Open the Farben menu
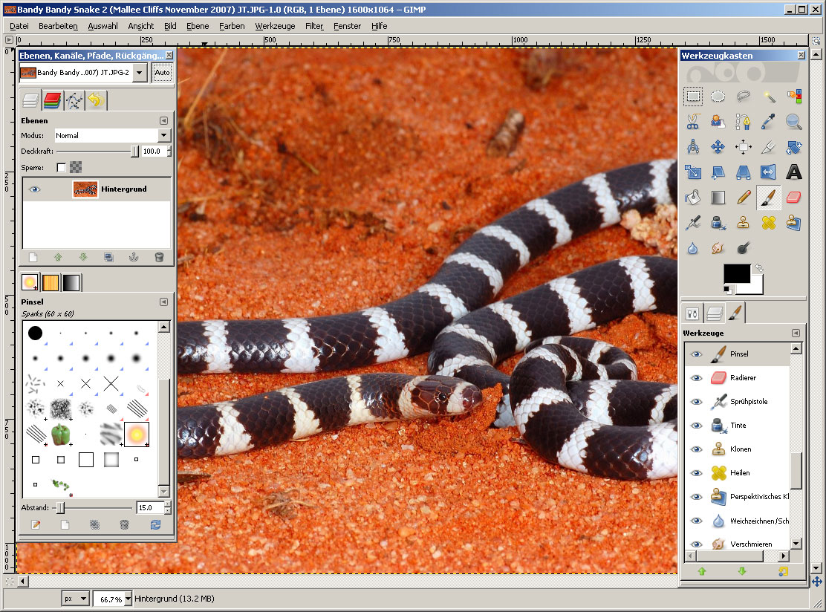This screenshot has height=612, width=826. 232,26
